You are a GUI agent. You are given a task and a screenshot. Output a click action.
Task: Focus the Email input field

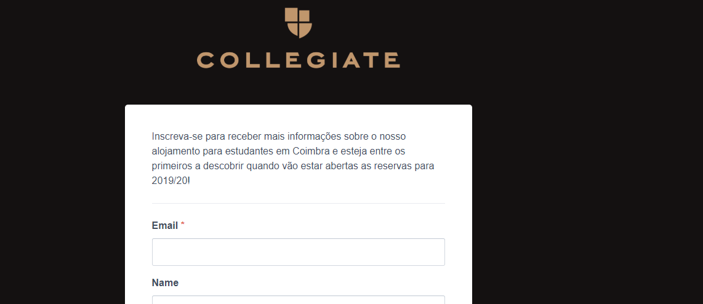pyautogui.click(x=298, y=252)
